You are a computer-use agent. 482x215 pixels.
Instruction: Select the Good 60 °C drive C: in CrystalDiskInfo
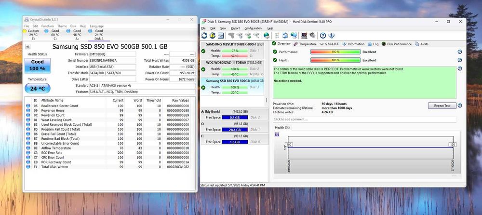click(x=53, y=34)
